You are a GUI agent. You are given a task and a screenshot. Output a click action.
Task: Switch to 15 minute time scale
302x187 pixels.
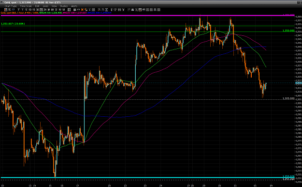[34, 10]
